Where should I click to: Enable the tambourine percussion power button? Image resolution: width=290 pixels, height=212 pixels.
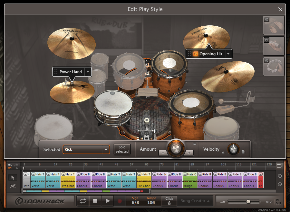266,60
